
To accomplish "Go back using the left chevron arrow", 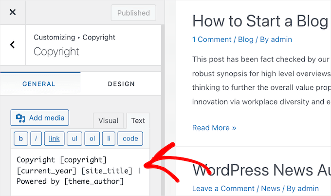I will point(13,44).
